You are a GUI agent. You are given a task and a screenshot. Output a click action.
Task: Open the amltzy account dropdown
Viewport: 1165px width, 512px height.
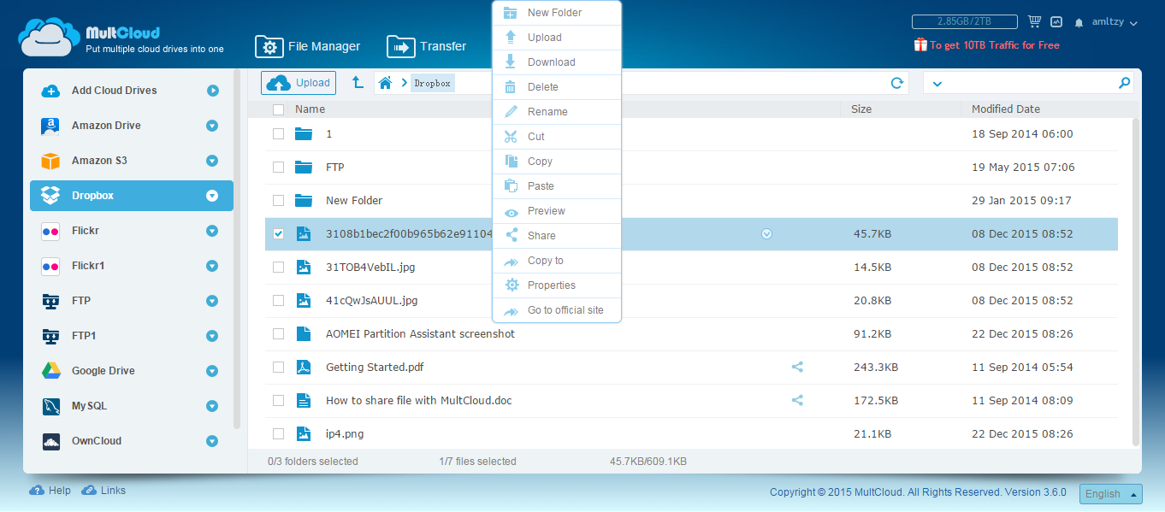click(x=1115, y=23)
